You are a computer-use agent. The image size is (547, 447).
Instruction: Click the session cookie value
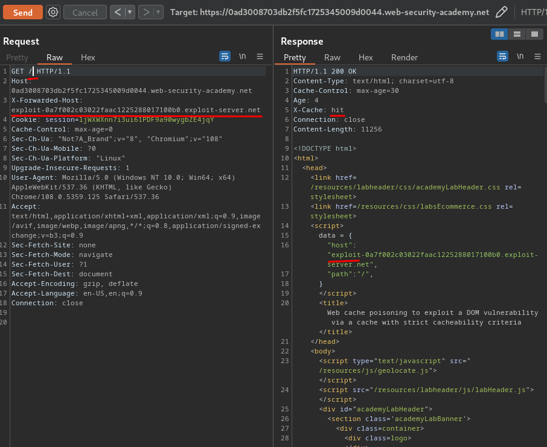(147, 119)
